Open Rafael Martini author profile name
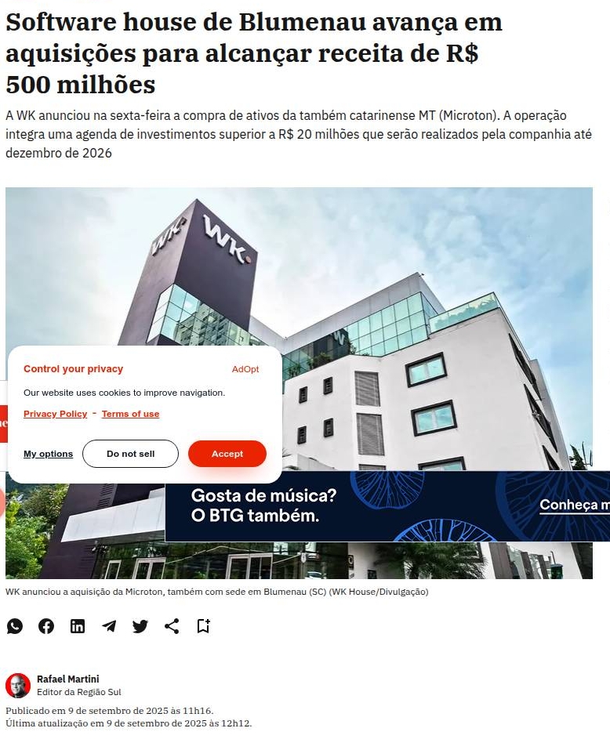 pyautogui.click(x=68, y=679)
